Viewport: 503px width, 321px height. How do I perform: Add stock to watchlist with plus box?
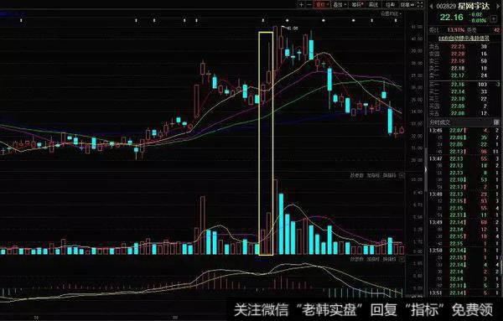click(x=494, y=19)
